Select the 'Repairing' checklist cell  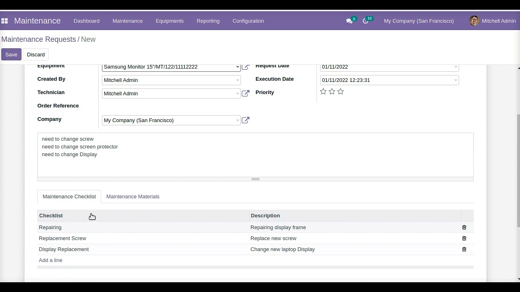tap(143, 228)
